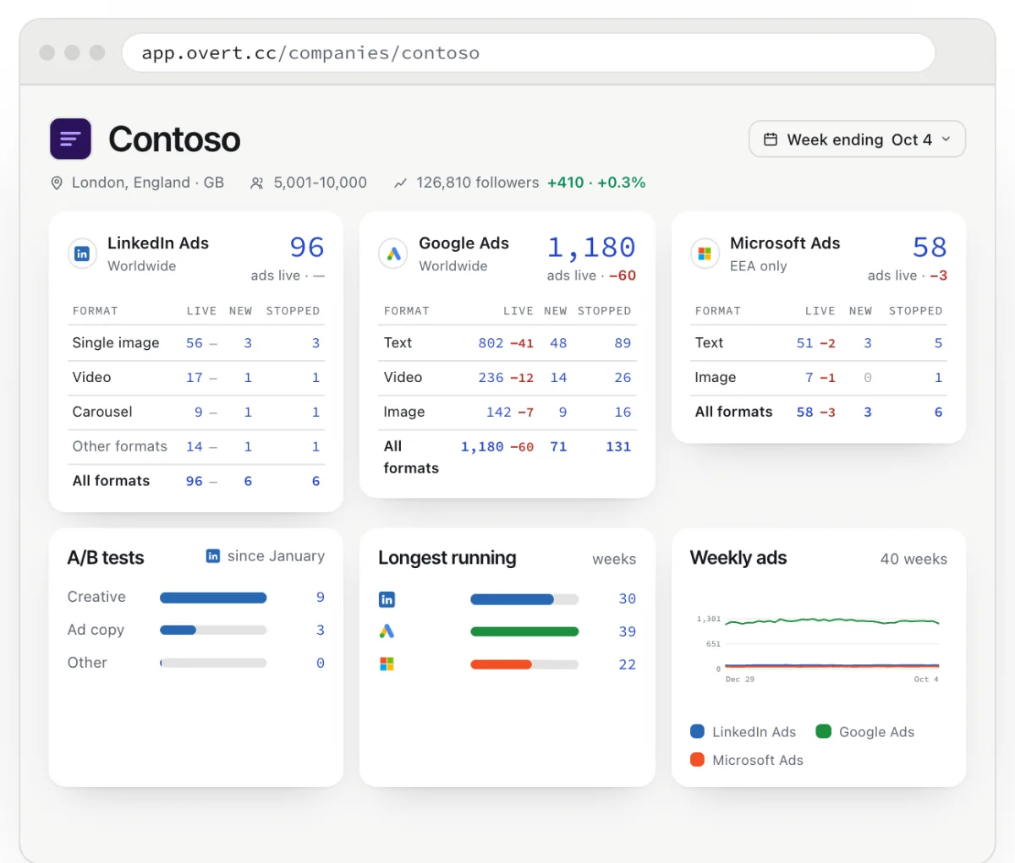This screenshot has height=863, width=1015.
Task: Click the orange Microsoft longest running bar
Action: 524,664
